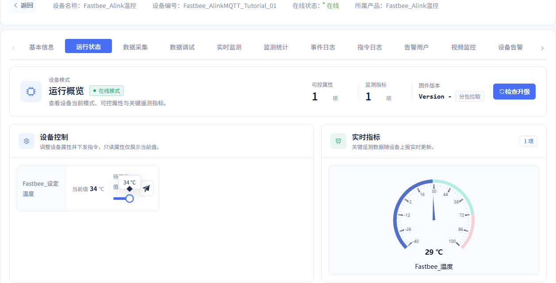Viewport: 556px width, 283px height.
Task: Click the 检查升级 button
Action: [514, 92]
